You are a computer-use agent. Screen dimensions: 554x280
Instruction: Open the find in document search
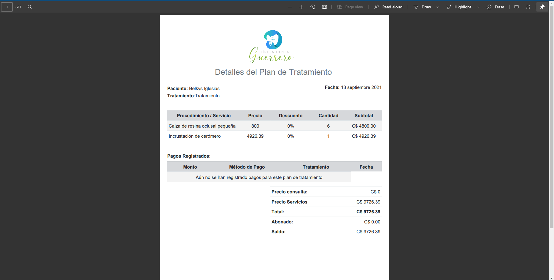30,7
